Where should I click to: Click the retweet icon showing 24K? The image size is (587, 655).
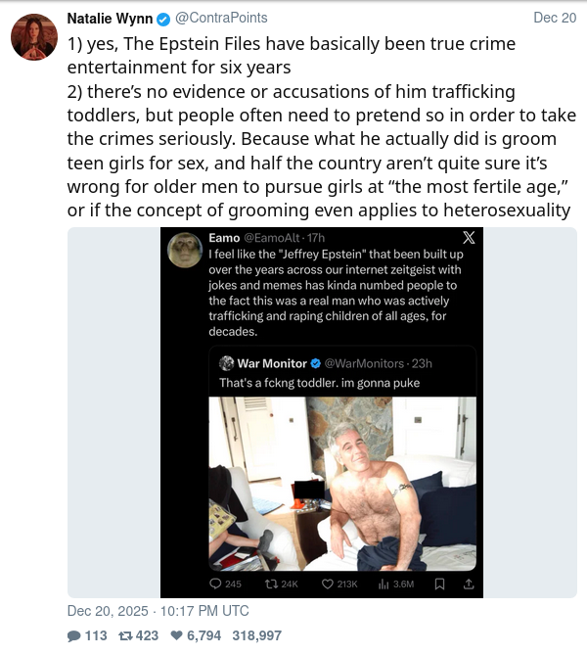click(x=271, y=584)
